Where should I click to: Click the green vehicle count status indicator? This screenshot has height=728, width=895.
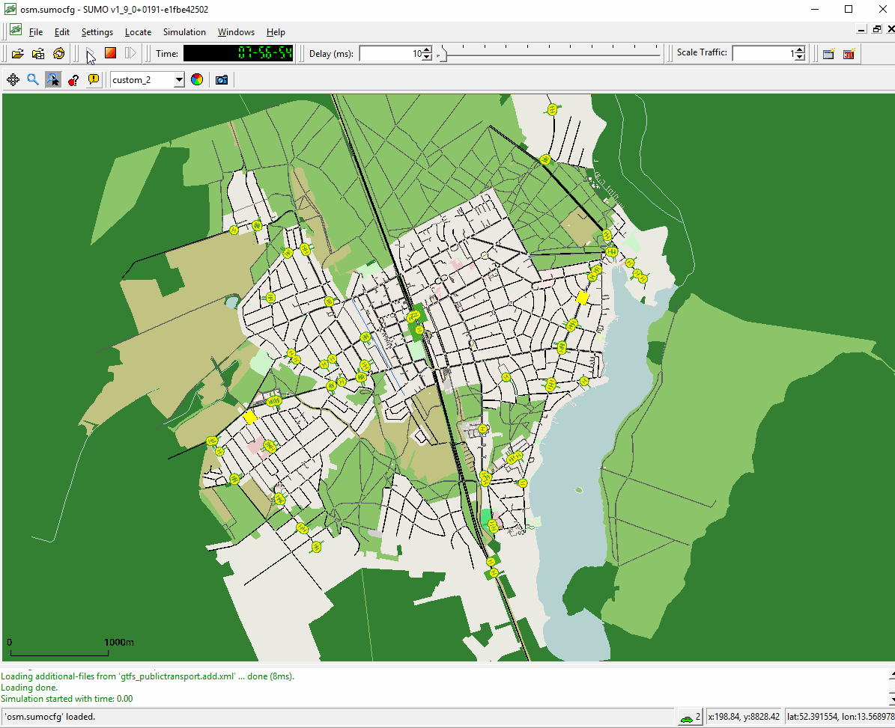[691, 717]
